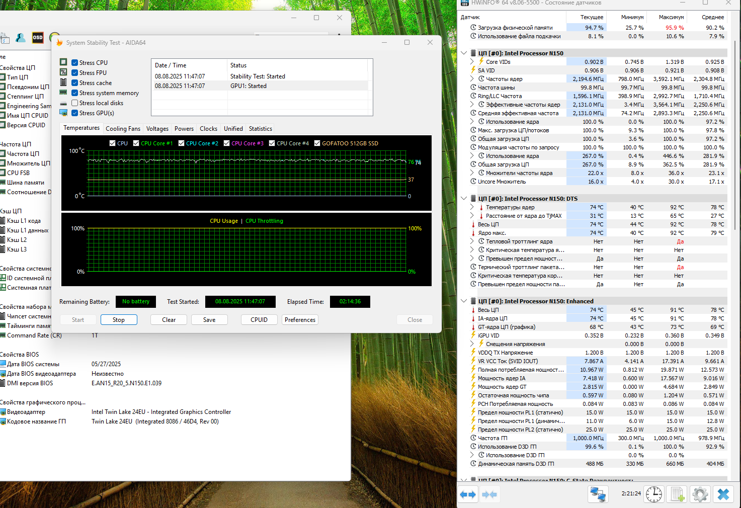Image resolution: width=741 pixels, height=508 pixels.
Task: Open HWiNFO sensor settings gear icon
Action: (700, 494)
